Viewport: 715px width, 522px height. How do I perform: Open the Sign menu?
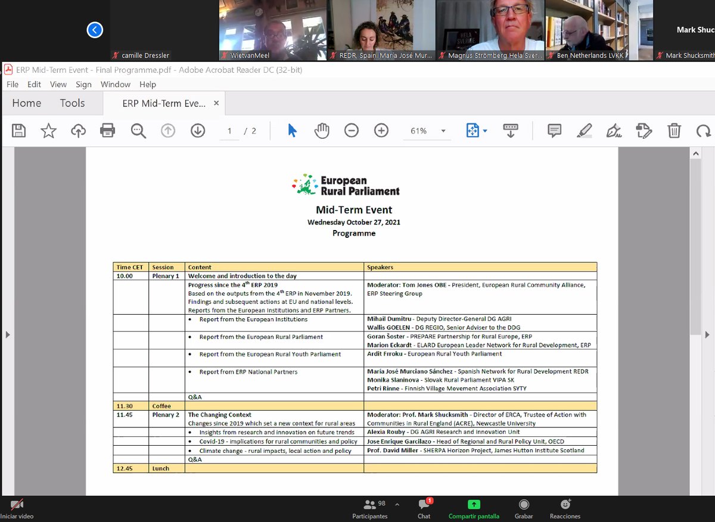[x=83, y=85]
